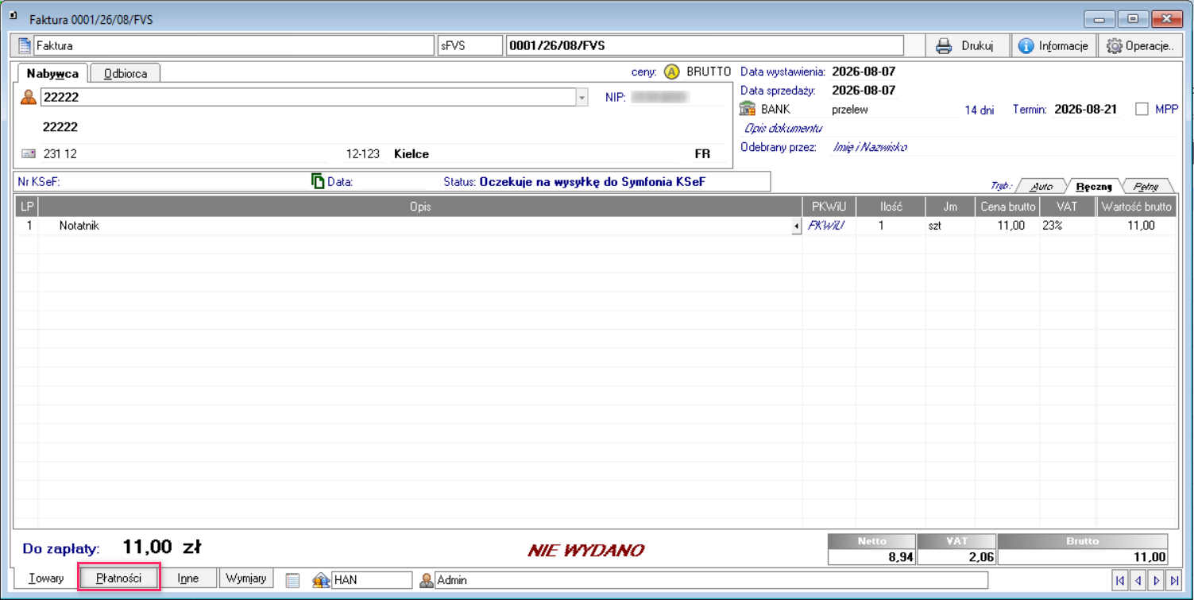Open the Informacje panel
This screenshot has height=600, width=1194.
coord(1053,45)
